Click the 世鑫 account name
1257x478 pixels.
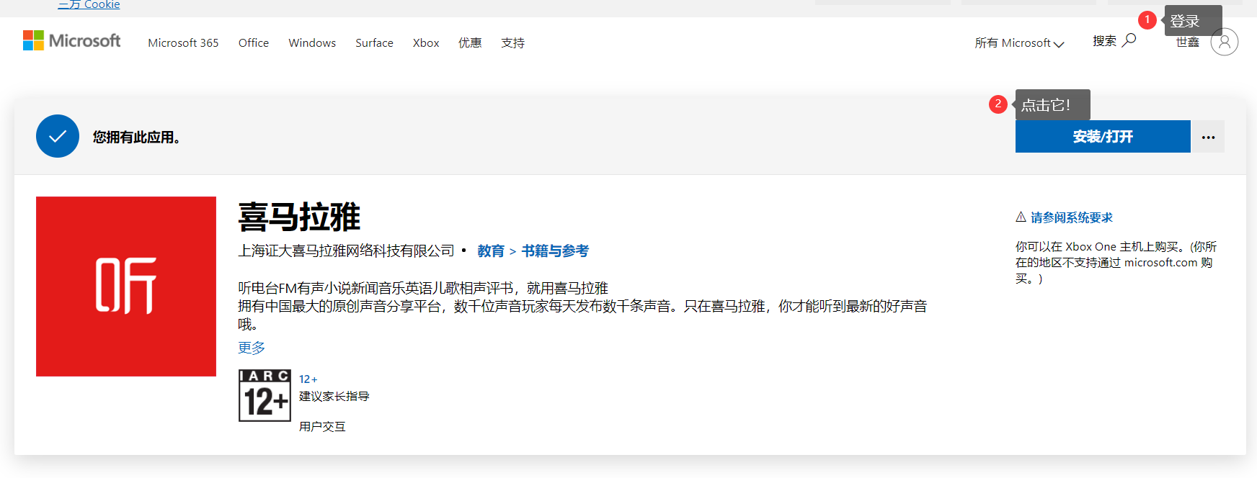click(1188, 42)
